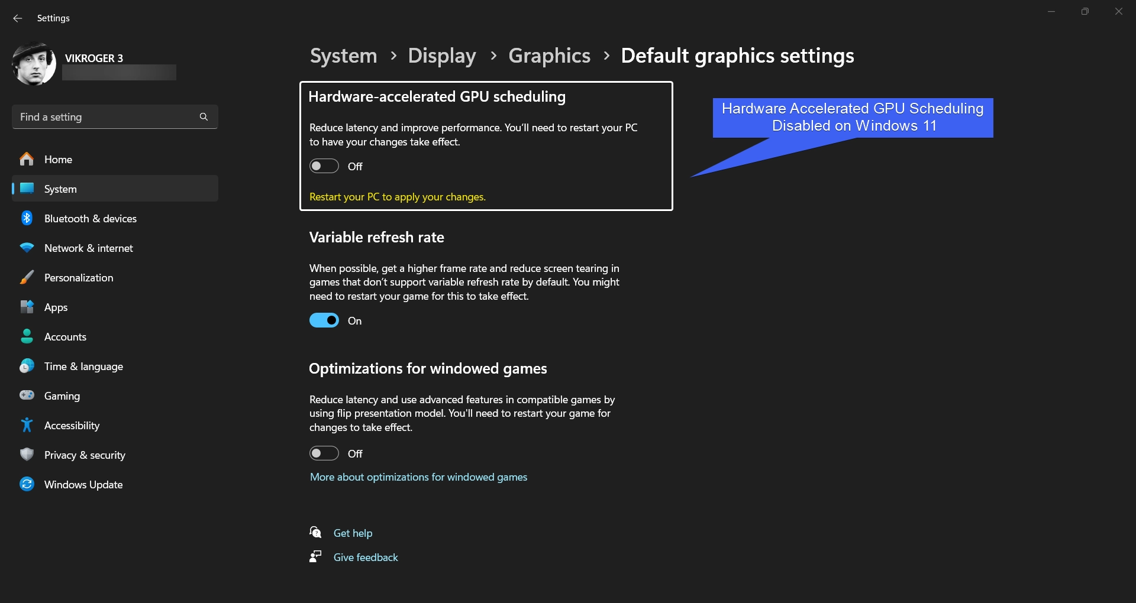Minimize the Settings window
The width and height of the screenshot is (1136, 603).
point(1051,11)
